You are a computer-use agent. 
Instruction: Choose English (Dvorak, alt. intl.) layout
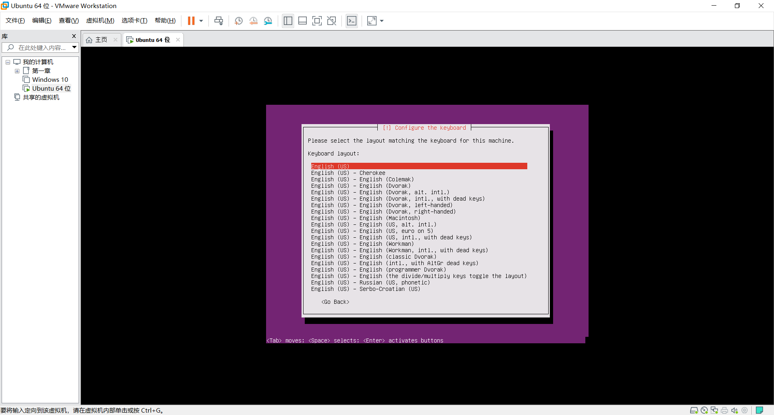tap(380, 192)
